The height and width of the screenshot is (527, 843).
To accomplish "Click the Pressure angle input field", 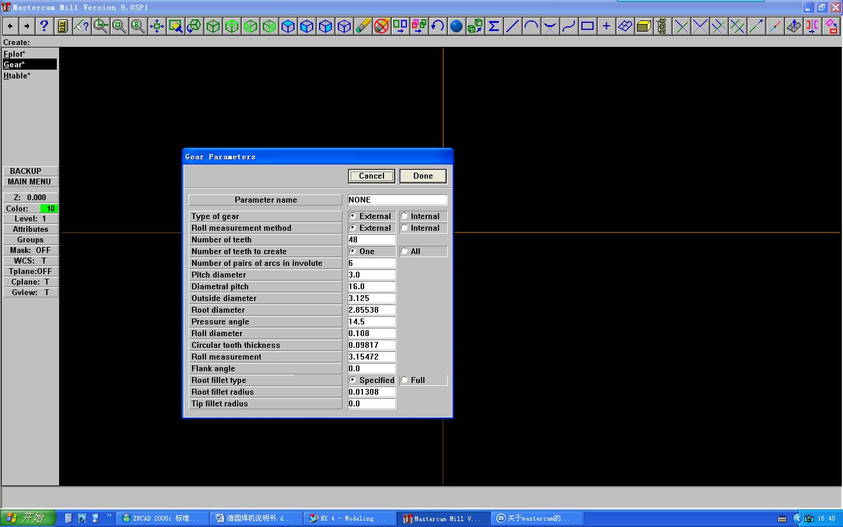I will 372,321.
